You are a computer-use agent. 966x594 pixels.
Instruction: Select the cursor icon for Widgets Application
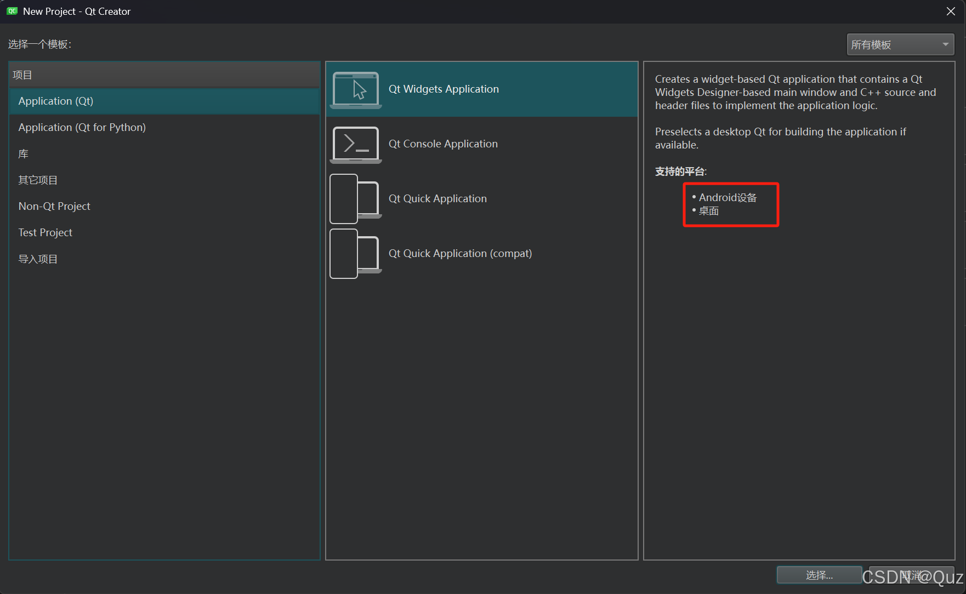coord(359,89)
